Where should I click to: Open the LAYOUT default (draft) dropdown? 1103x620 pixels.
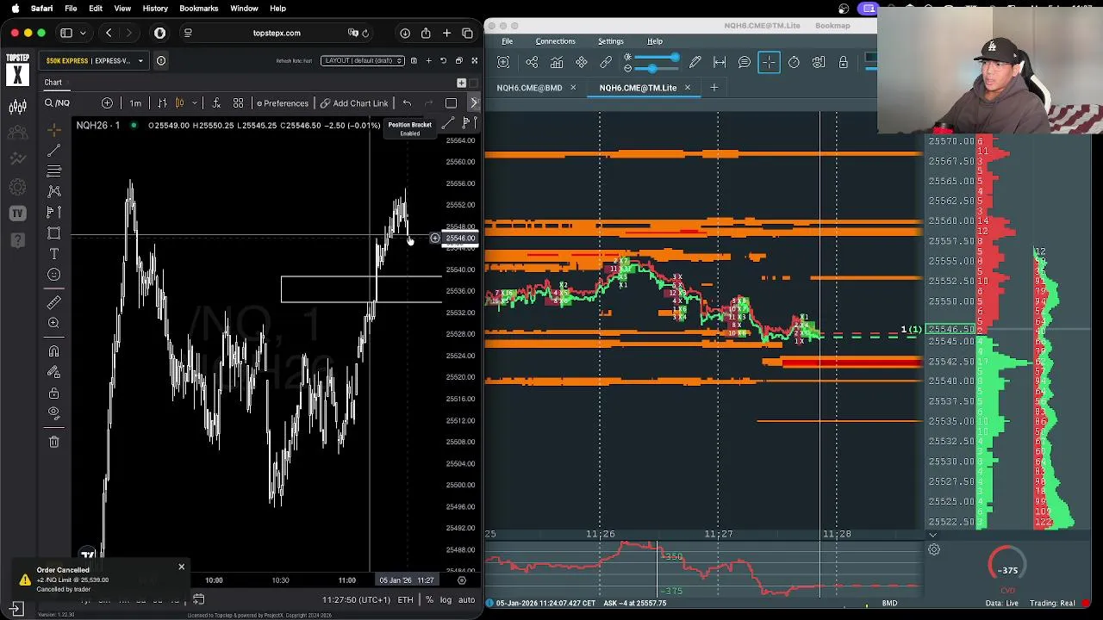(x=363, y=60)
